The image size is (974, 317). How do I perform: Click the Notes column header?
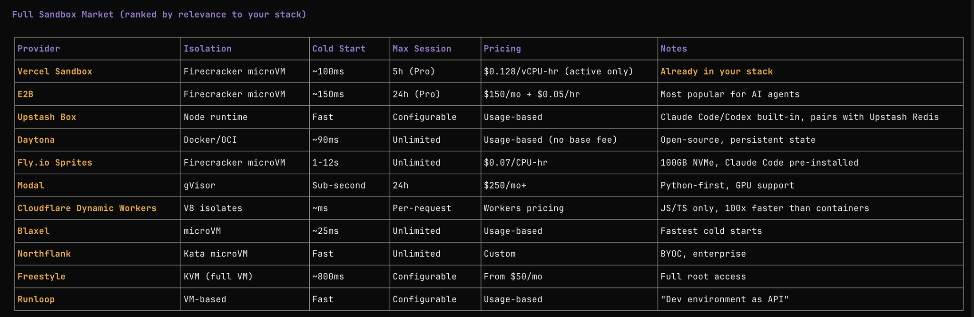[x=673, y=49]
